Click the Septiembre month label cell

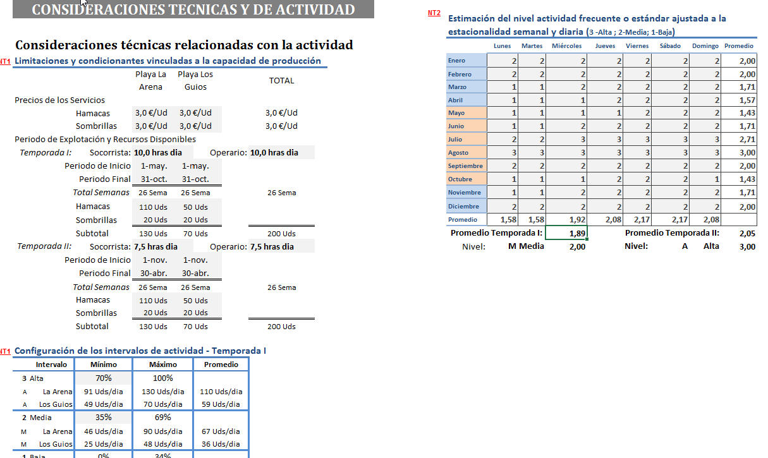point(466,166)
